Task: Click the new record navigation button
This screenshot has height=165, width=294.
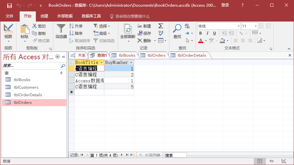Action: (133, 155)
